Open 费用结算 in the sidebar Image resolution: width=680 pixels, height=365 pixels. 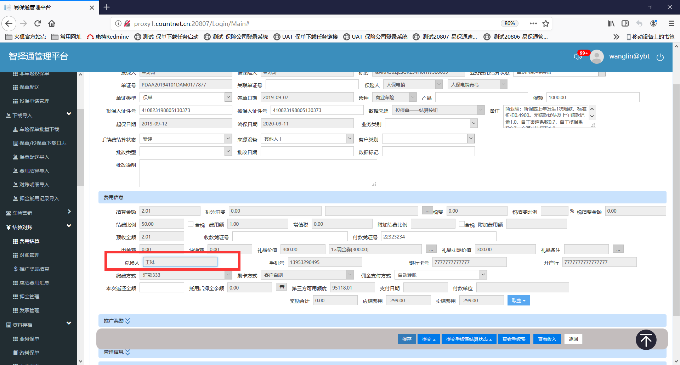coord(29,241)
